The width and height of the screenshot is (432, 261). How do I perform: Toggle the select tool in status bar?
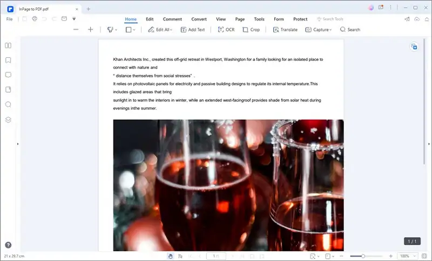(x=180, y=256)
